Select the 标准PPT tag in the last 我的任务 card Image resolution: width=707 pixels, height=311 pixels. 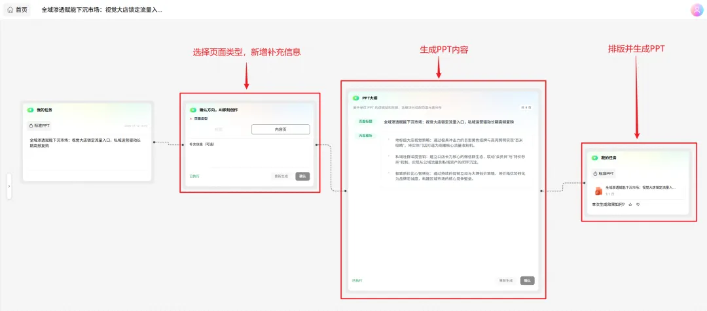click(x=604, y=174)
